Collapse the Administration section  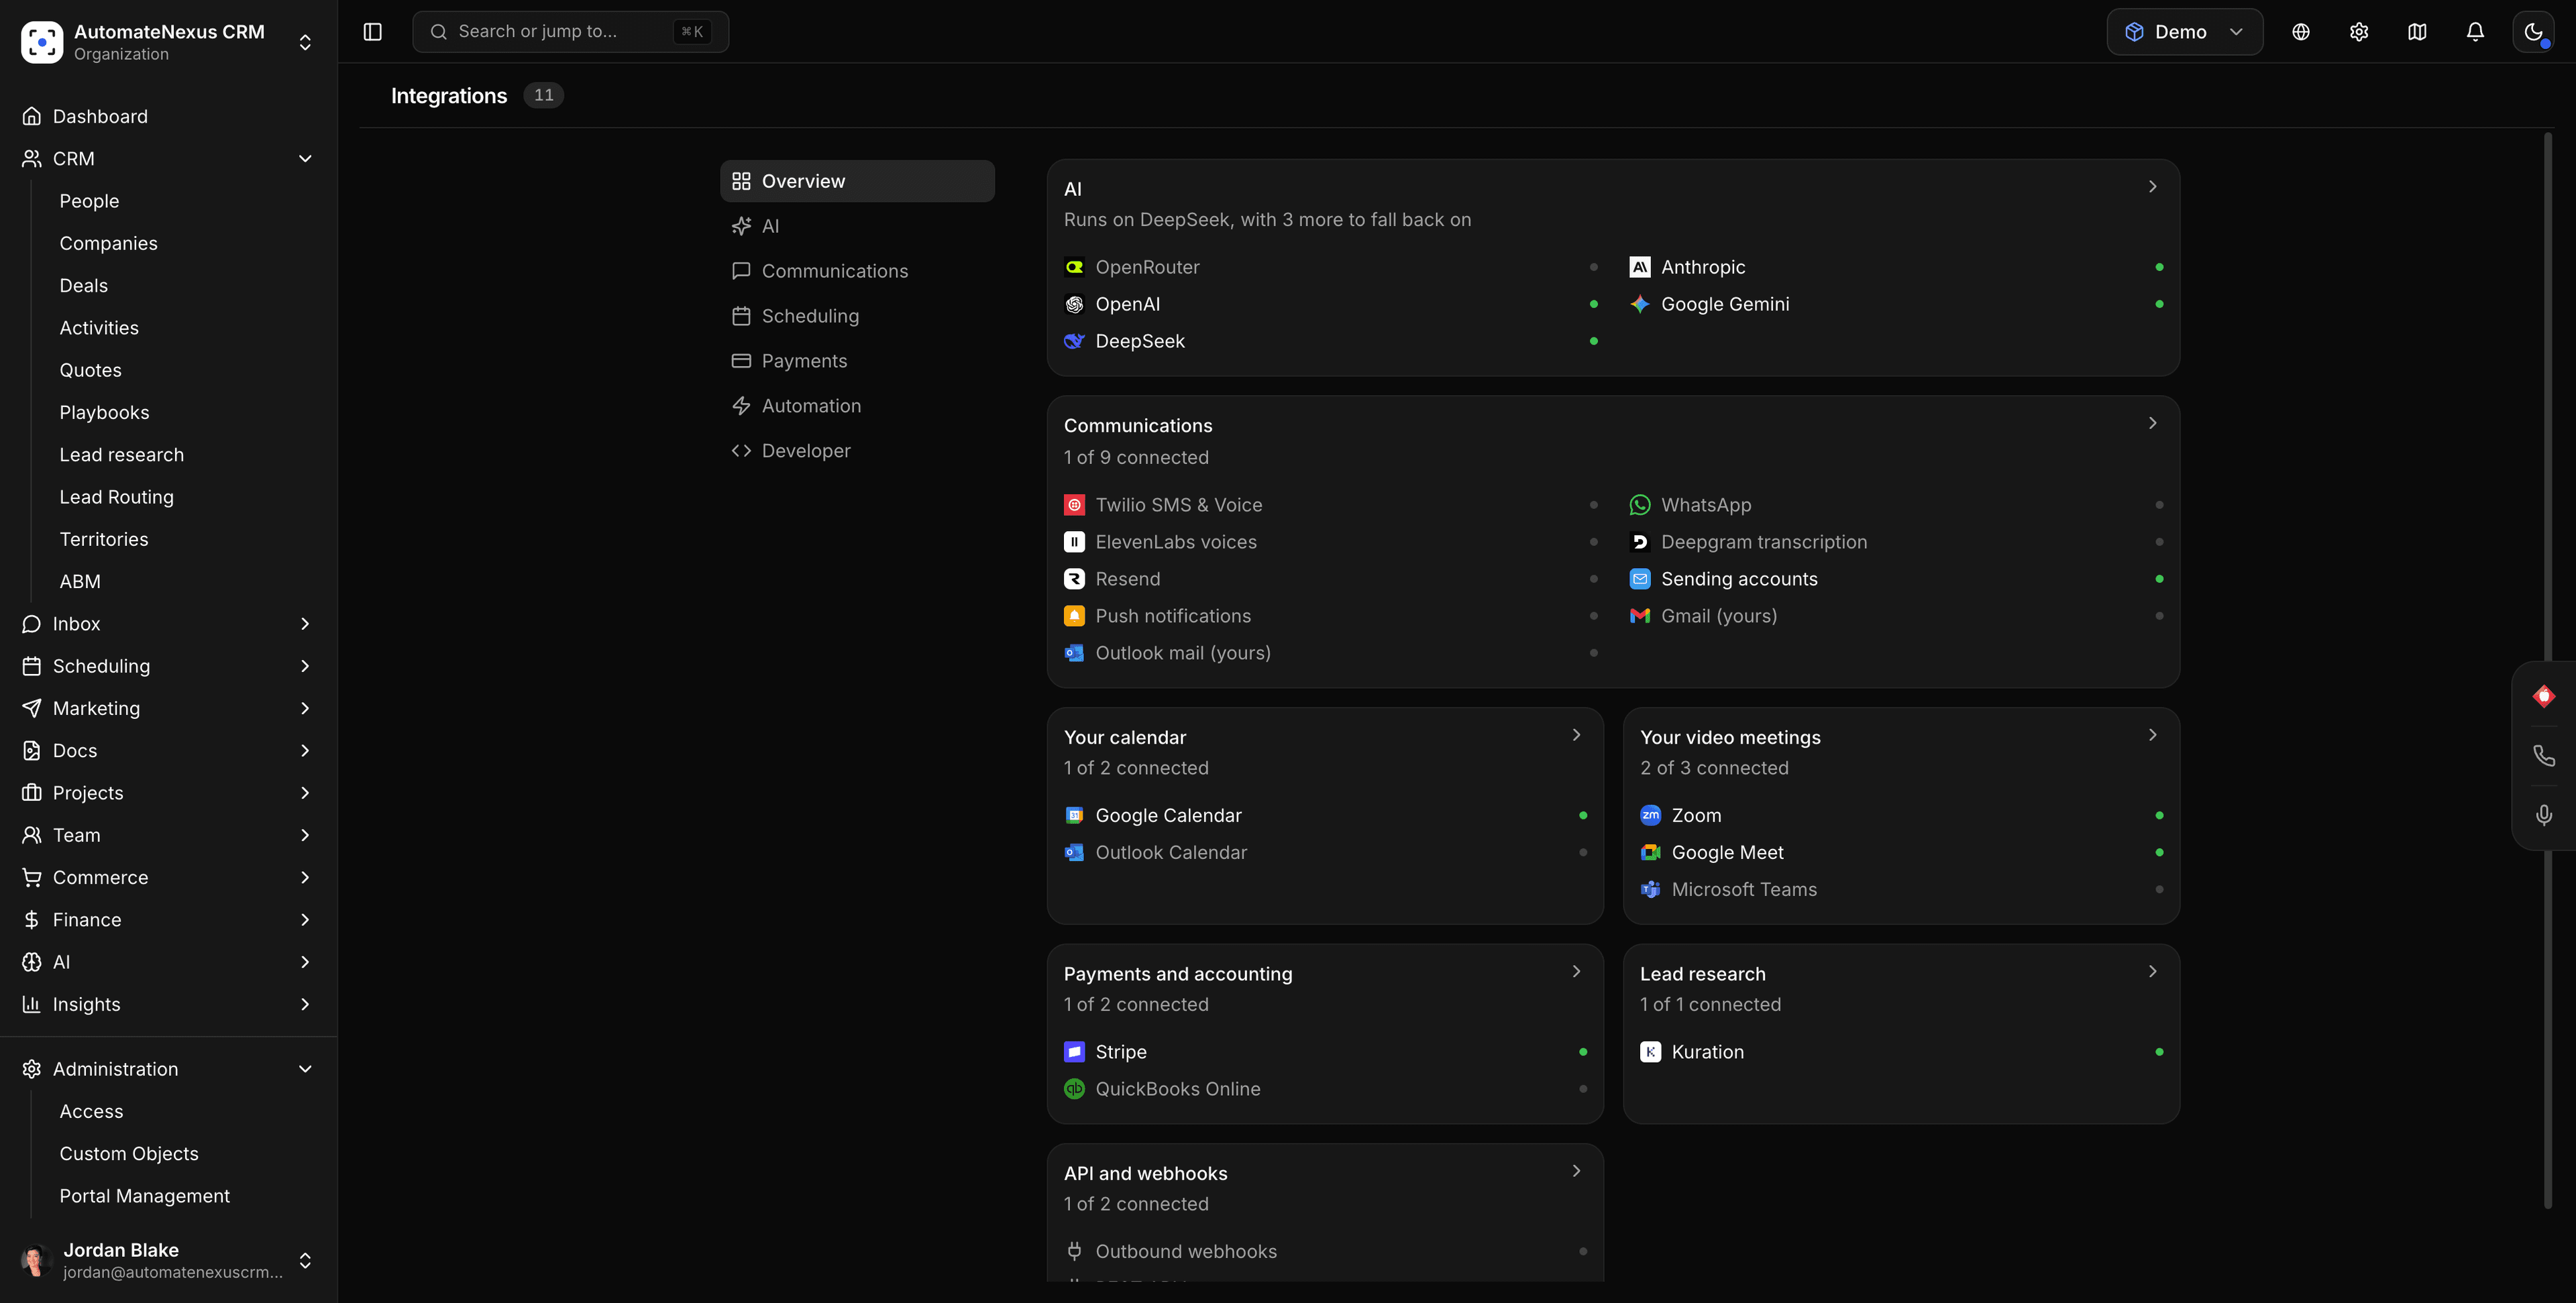coord(305,1069)
